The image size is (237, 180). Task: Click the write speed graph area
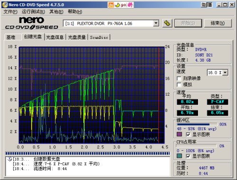pos(91,95)
